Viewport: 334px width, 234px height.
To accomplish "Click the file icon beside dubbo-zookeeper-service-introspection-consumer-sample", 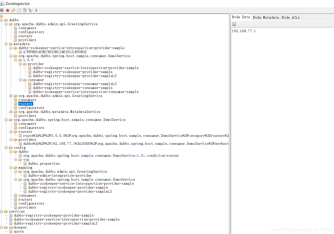I will [x=30, y=92].
